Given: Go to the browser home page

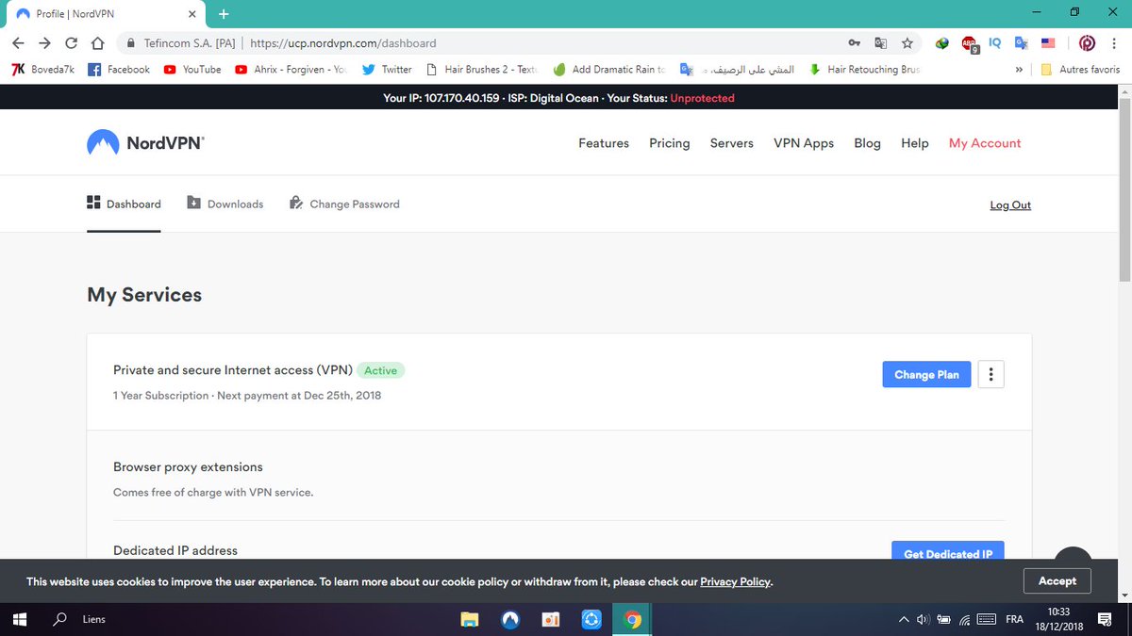Looking at the screenshot, I should [97, 43].
